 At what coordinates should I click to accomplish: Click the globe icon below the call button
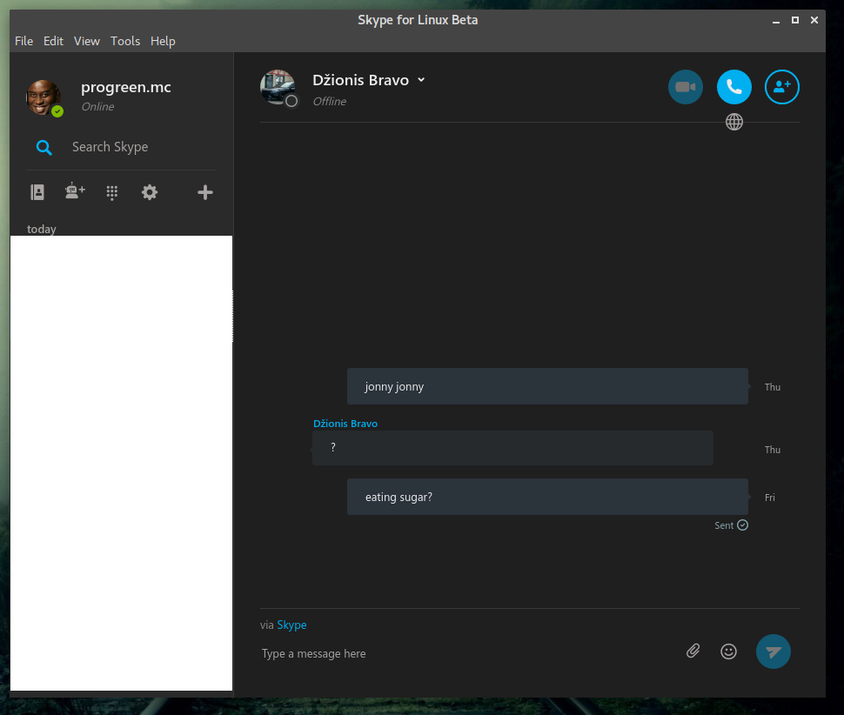pos(734,122)
